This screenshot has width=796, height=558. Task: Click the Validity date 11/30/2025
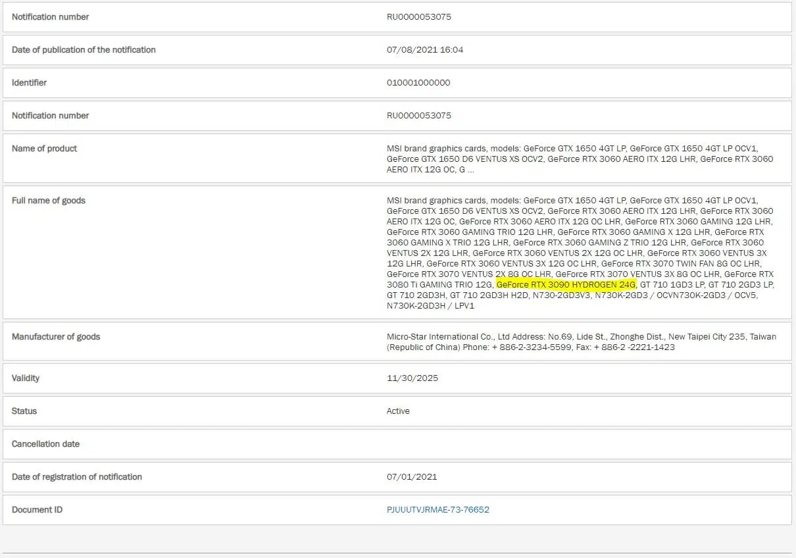click(x=412, y=378)
